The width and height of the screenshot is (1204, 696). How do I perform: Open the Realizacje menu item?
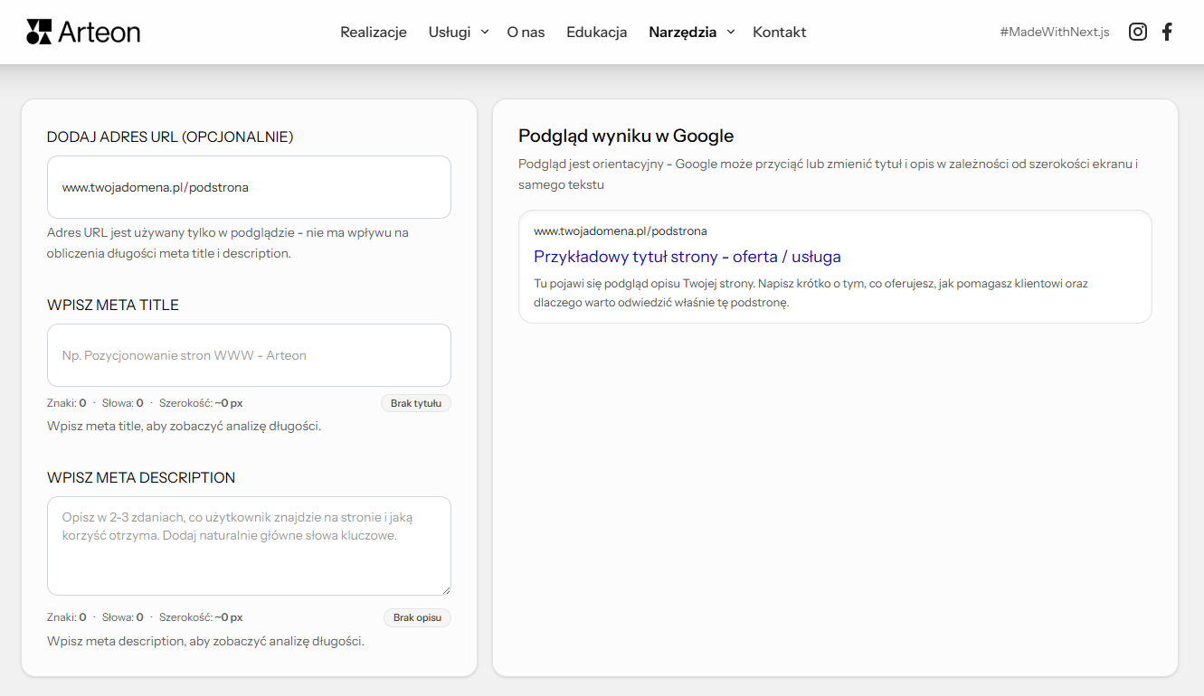click(x=373, y=32)
